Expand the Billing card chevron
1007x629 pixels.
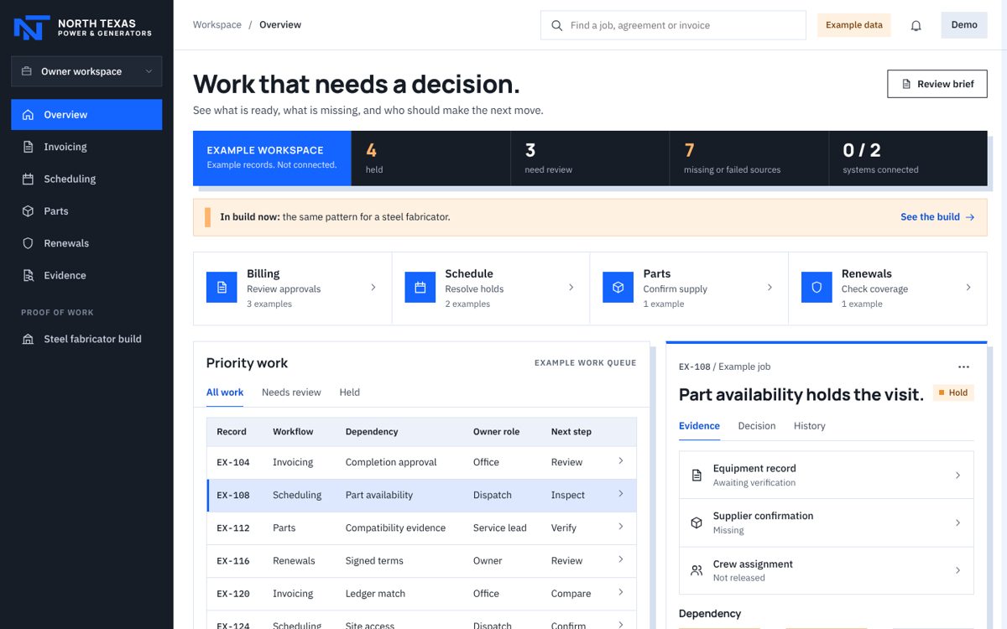(x=373, y=287)
